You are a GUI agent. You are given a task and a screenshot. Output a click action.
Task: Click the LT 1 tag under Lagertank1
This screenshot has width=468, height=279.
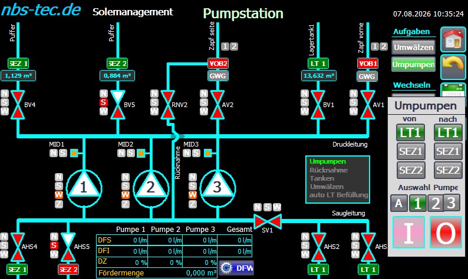(318, 64)
